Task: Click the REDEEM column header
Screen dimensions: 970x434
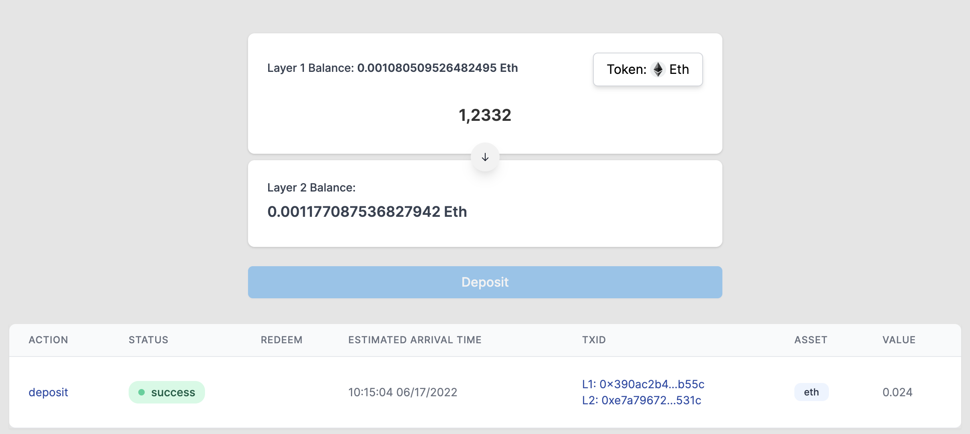Action: point(281,340)
